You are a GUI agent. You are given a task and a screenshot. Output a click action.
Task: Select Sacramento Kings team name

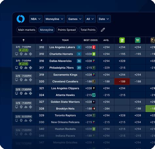tap(65, 75)
